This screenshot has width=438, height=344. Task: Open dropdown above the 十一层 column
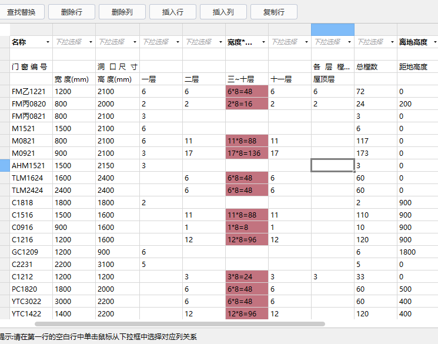coord(306,42)
